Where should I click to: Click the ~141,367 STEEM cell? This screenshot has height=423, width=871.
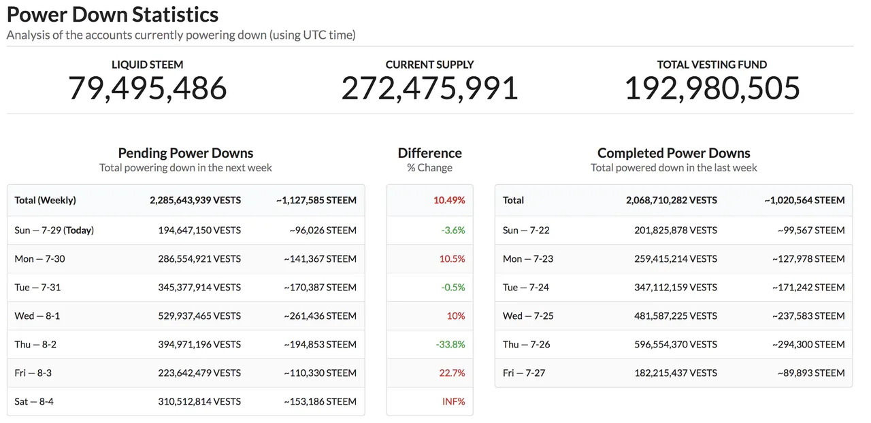(x=320, y=258)
